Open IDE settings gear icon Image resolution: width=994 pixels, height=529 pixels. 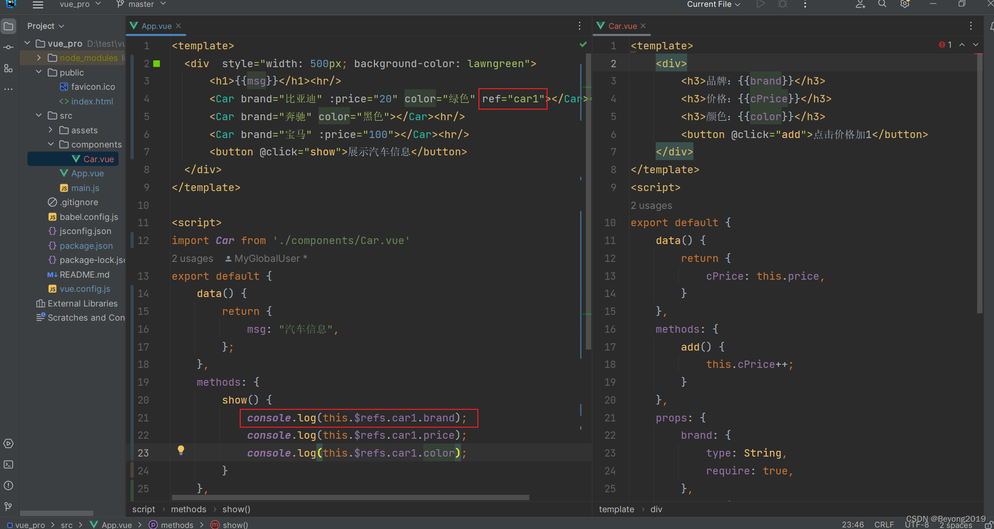pyautogui.click(x=905, y=4)
